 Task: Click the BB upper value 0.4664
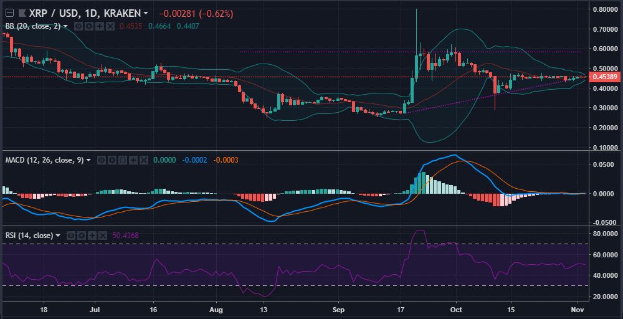point(159,26)
